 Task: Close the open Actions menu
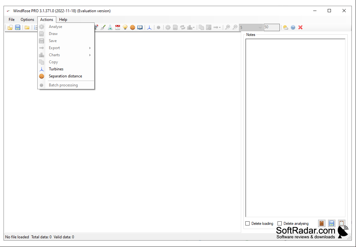pyautogui.click(x=47, y=20)
